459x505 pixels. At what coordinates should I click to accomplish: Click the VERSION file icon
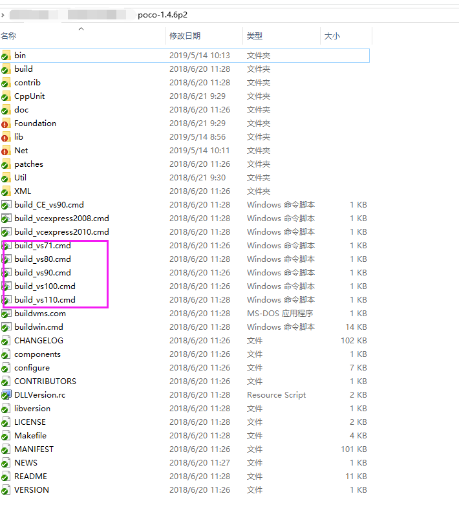coord(6,490)
